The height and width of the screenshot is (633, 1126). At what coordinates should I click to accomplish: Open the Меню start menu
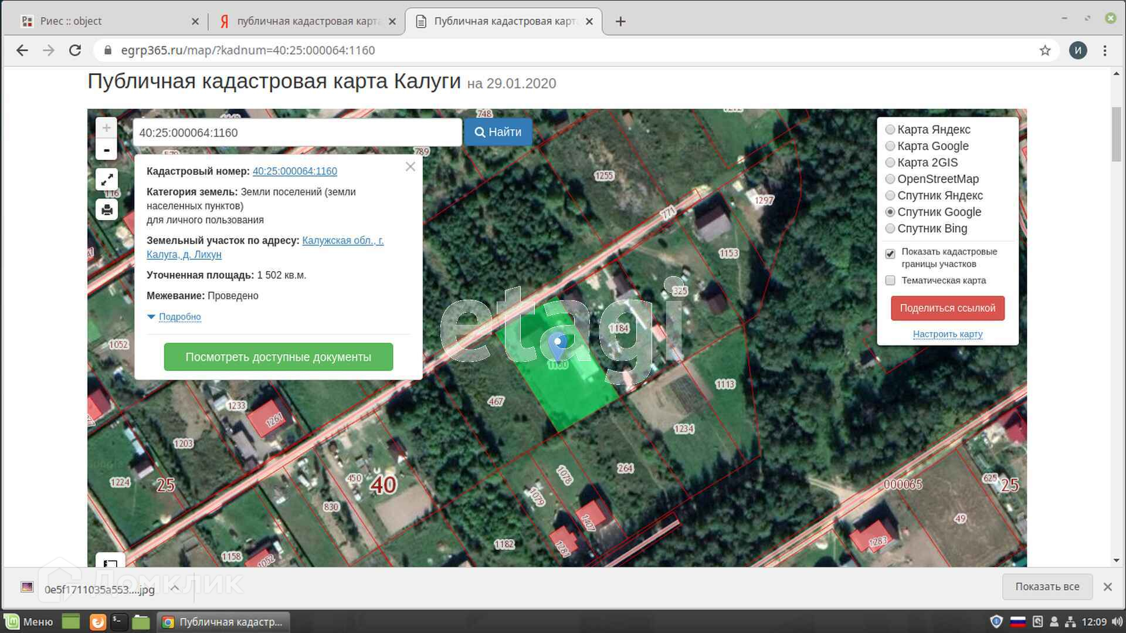[x=29, y=622]
